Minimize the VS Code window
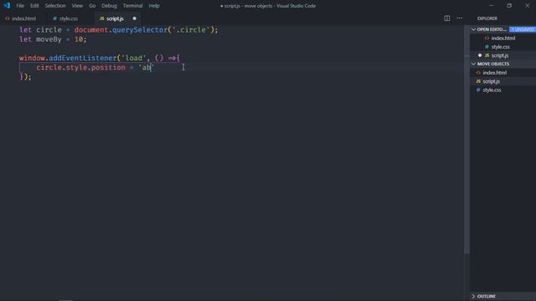 tap(492, 6)
